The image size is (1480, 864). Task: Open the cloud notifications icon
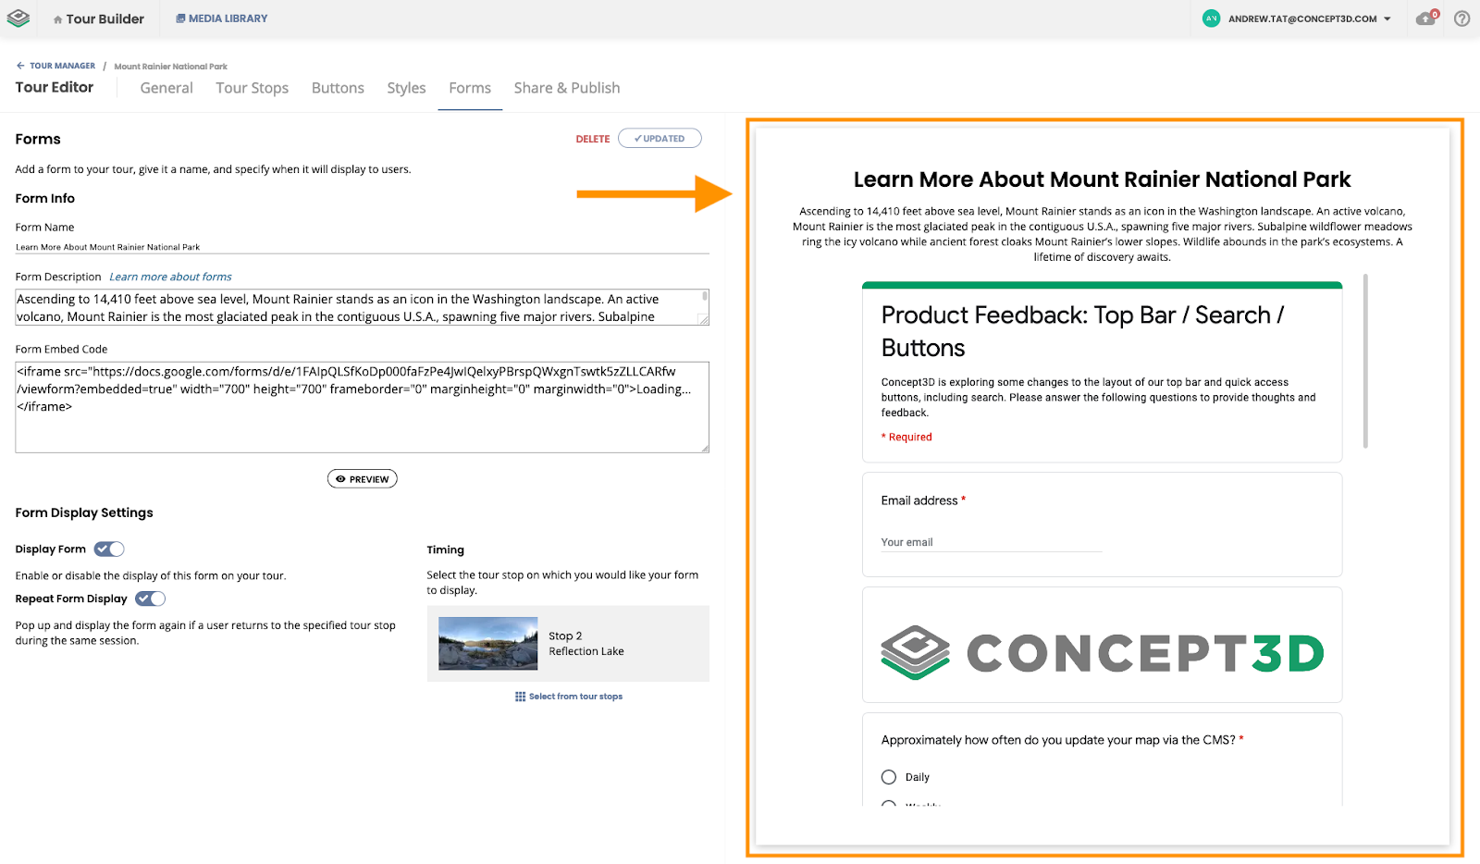pos(1426,19)
